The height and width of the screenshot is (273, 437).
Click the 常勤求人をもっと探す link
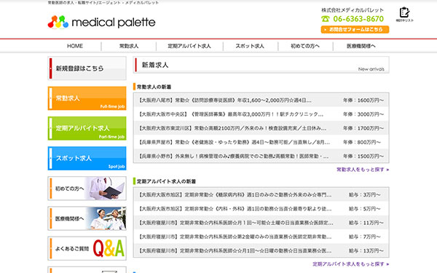363,170
